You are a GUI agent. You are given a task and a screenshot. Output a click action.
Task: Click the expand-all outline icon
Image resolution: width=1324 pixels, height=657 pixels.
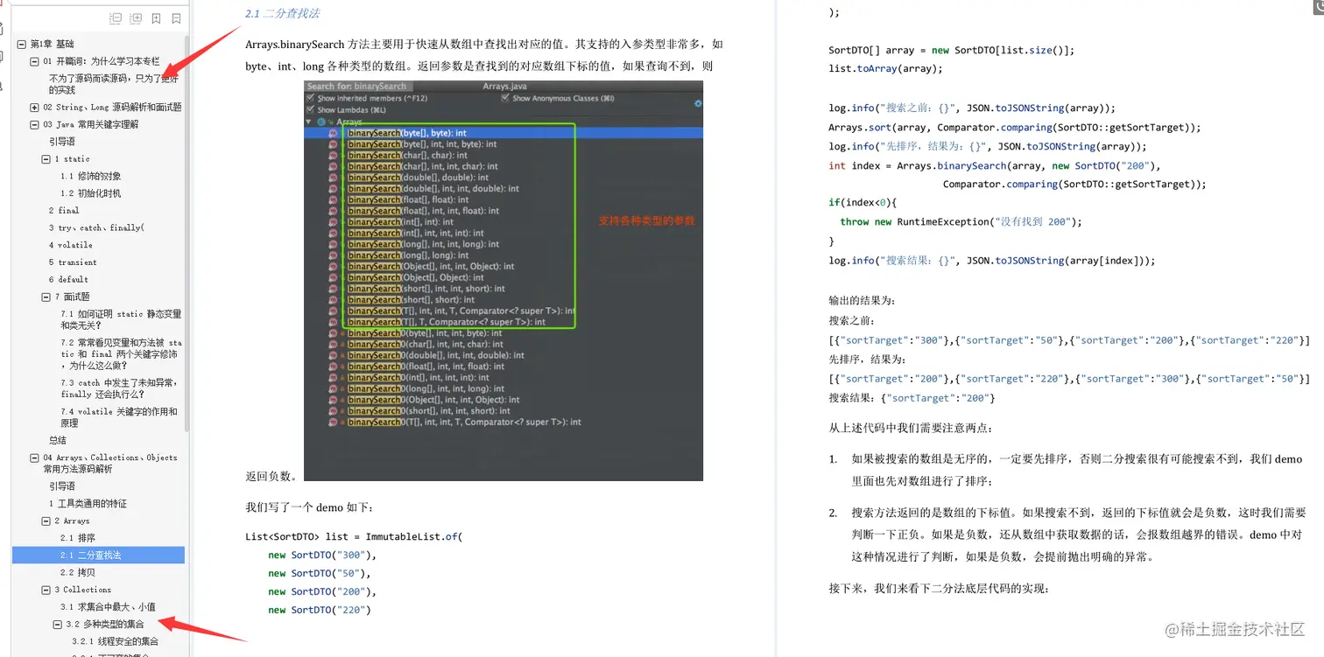136,18
